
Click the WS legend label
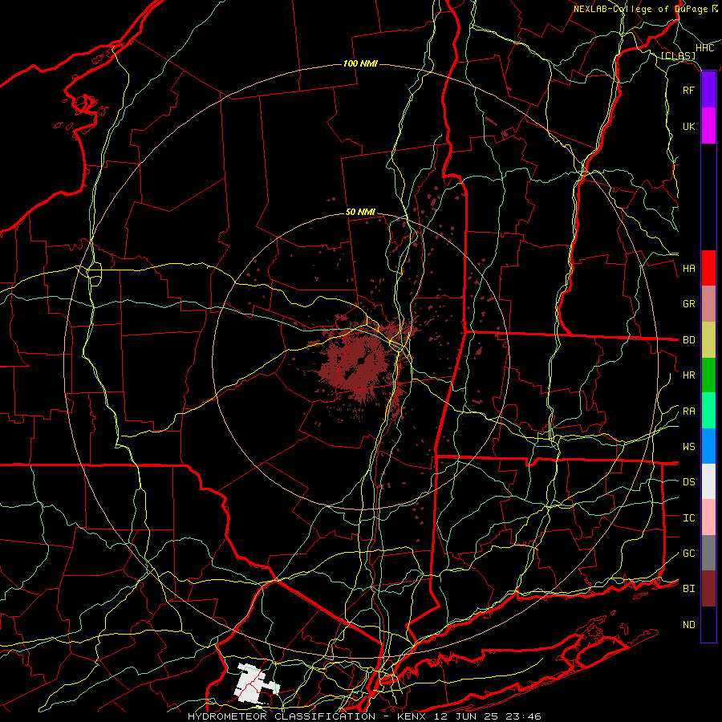point(688,447)
